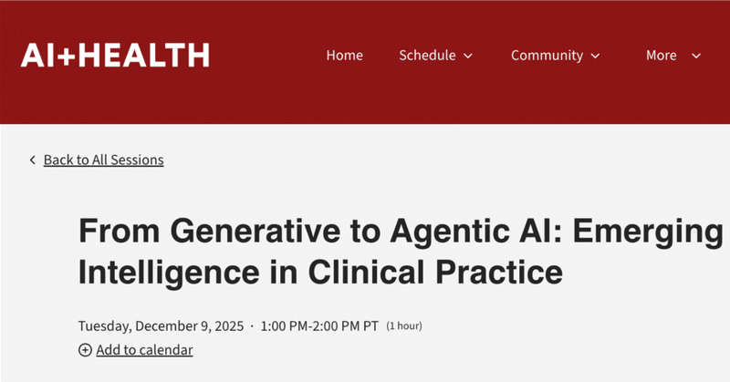Click the 'Intelligence in Clinical Practice' title line

[x=320, y=272]
